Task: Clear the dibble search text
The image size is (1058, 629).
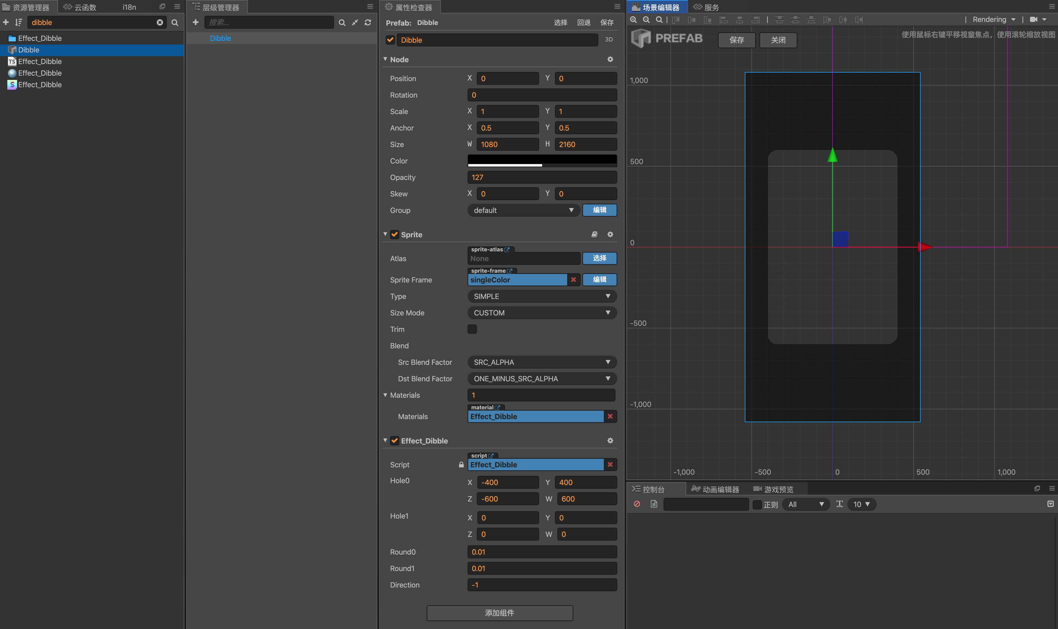Action: click(160, 23)
